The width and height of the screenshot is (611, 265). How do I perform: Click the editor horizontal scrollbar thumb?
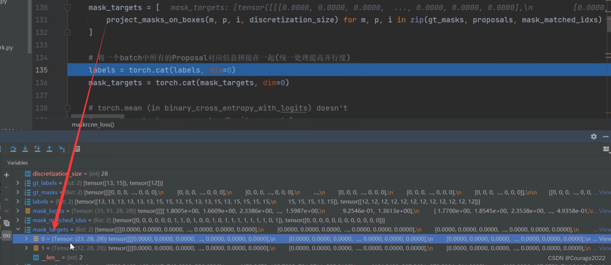(97, 116)
